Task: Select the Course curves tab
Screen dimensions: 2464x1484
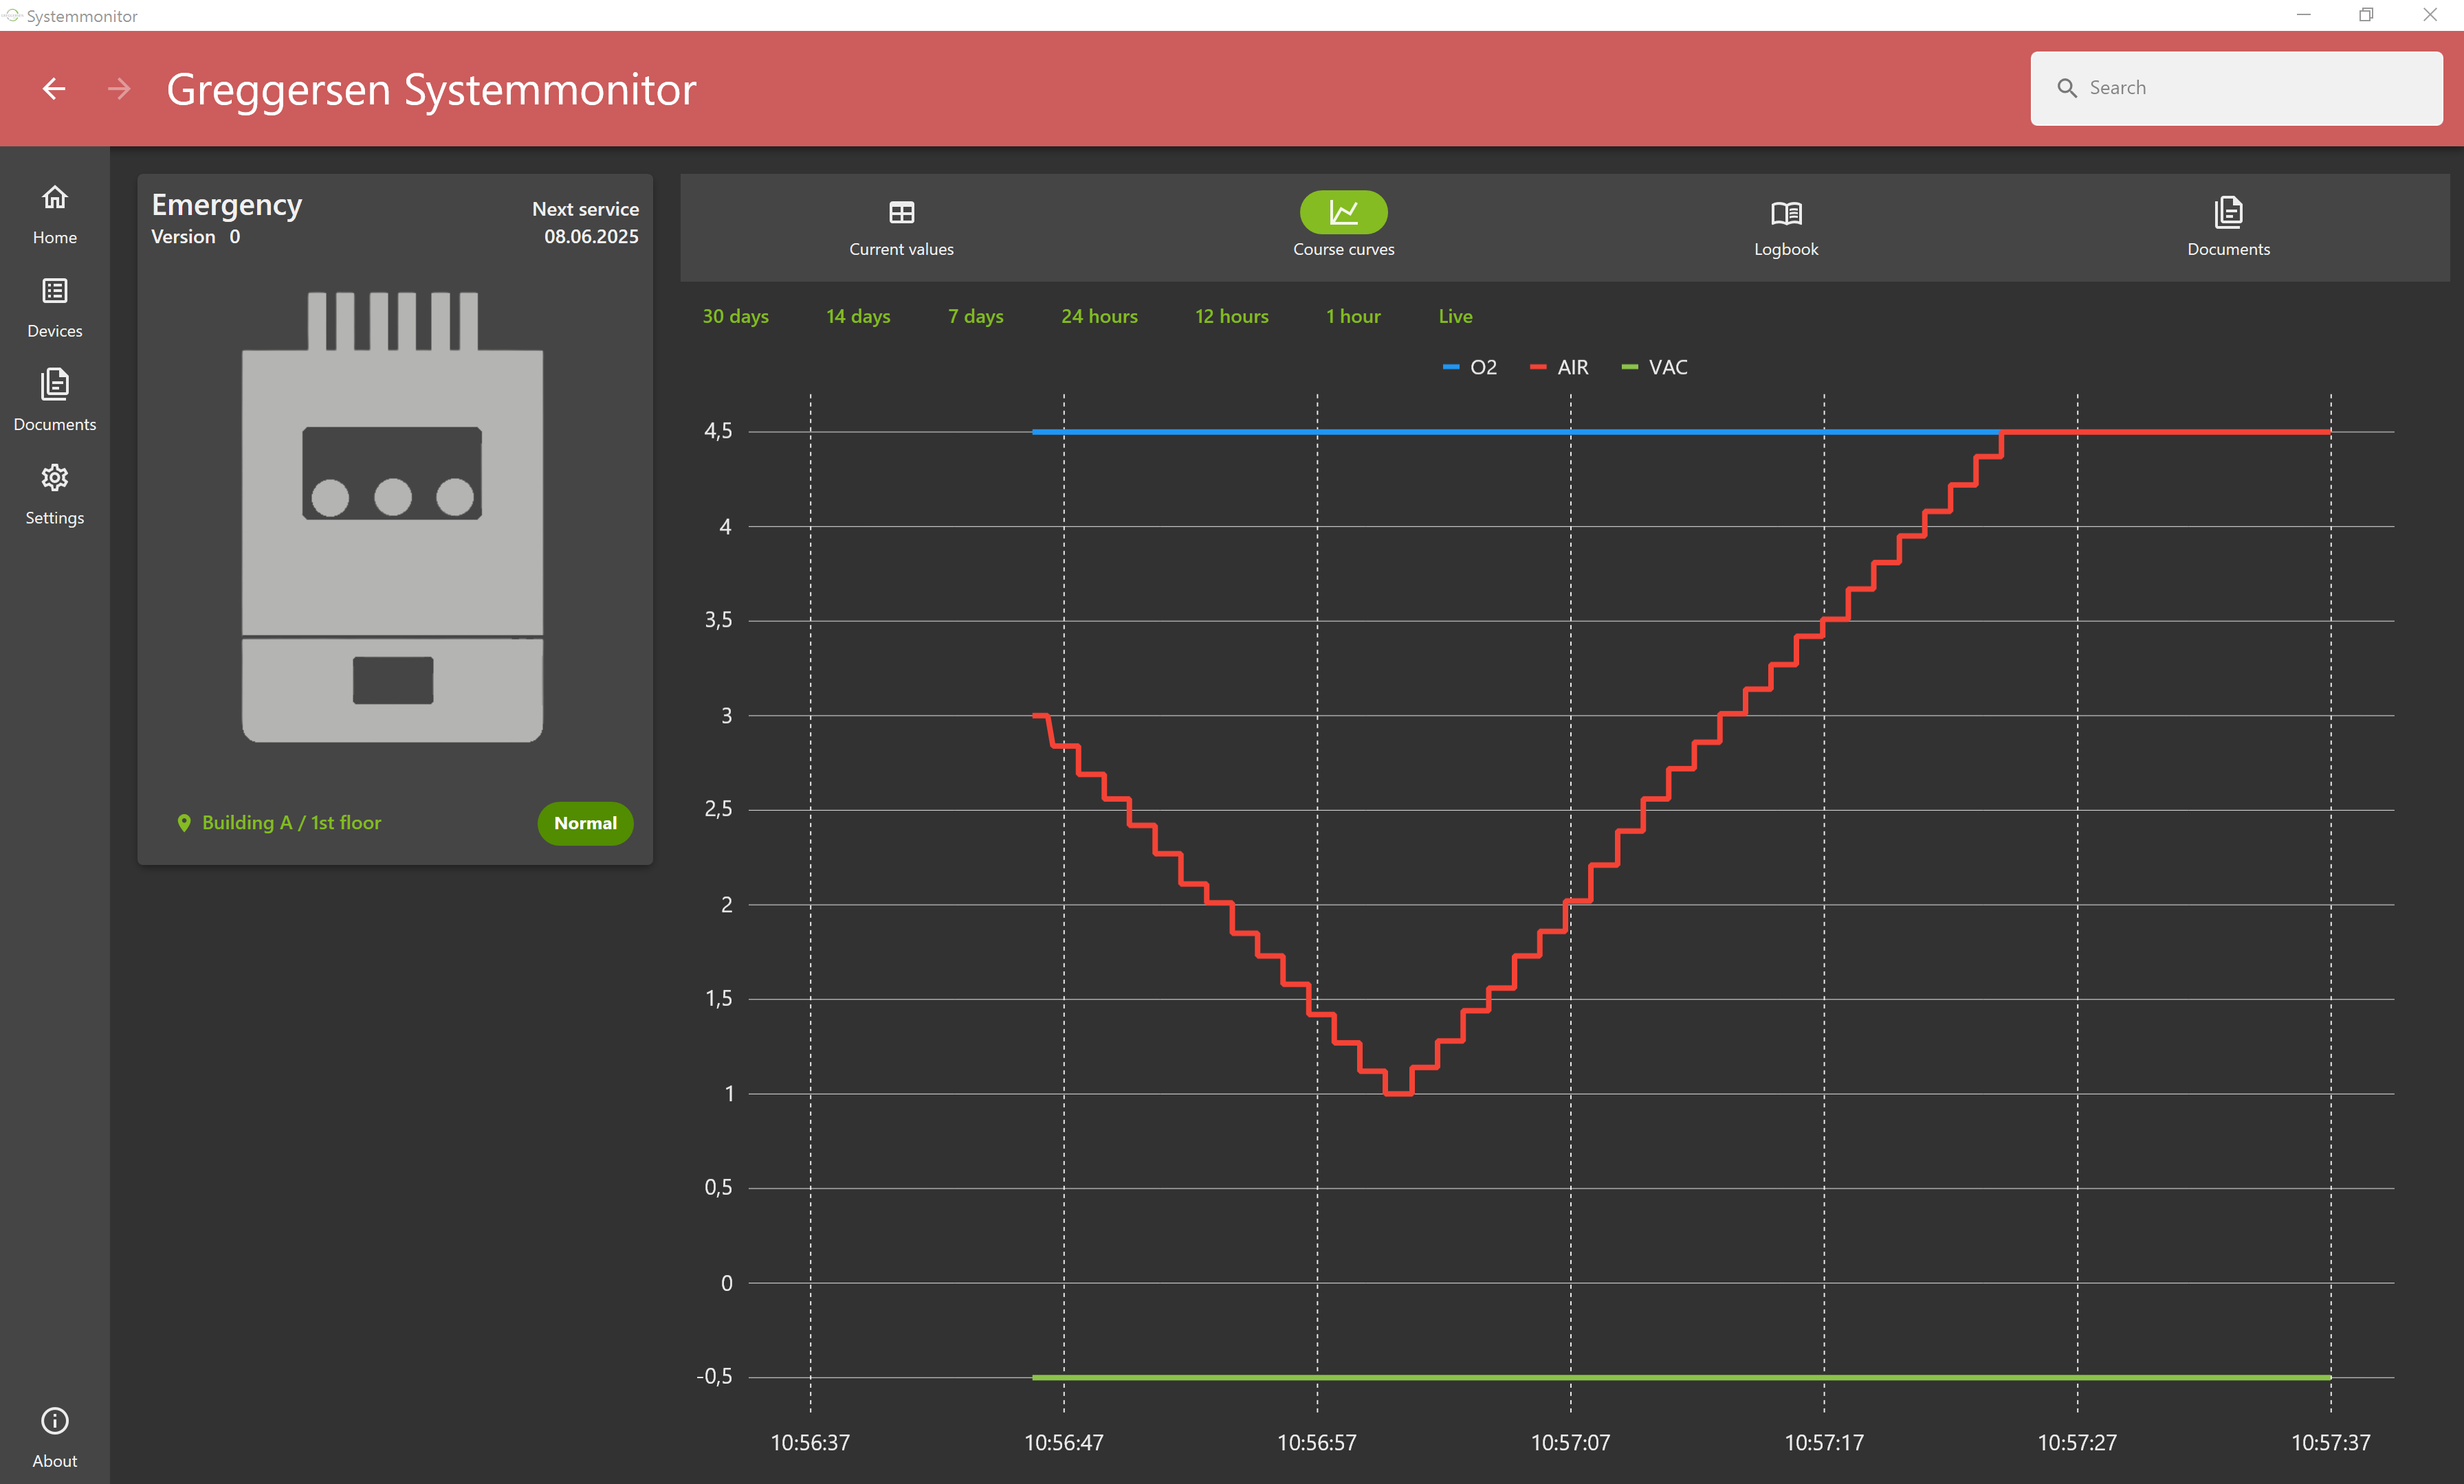Action: [1343, 228]
